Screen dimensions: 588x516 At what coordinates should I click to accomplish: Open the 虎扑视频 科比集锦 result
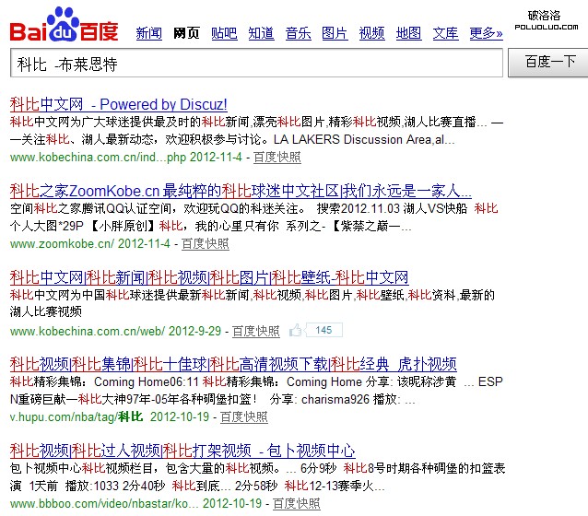(x=233, y=364)
